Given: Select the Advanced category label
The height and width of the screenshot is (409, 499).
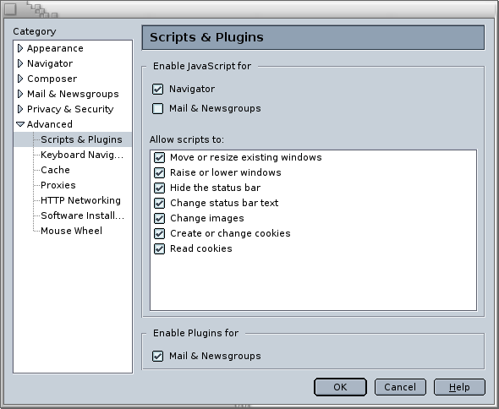Looking at the screenshot, I should (x=50, y=124).
